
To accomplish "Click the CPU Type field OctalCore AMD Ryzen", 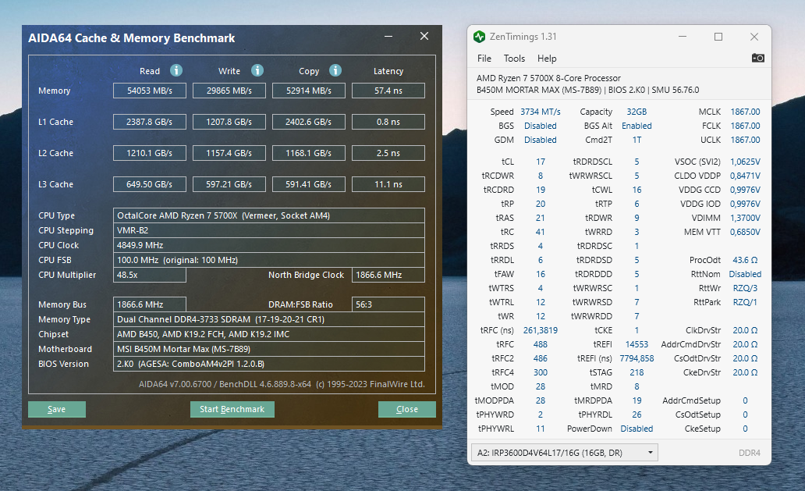I will click(269, 215).
